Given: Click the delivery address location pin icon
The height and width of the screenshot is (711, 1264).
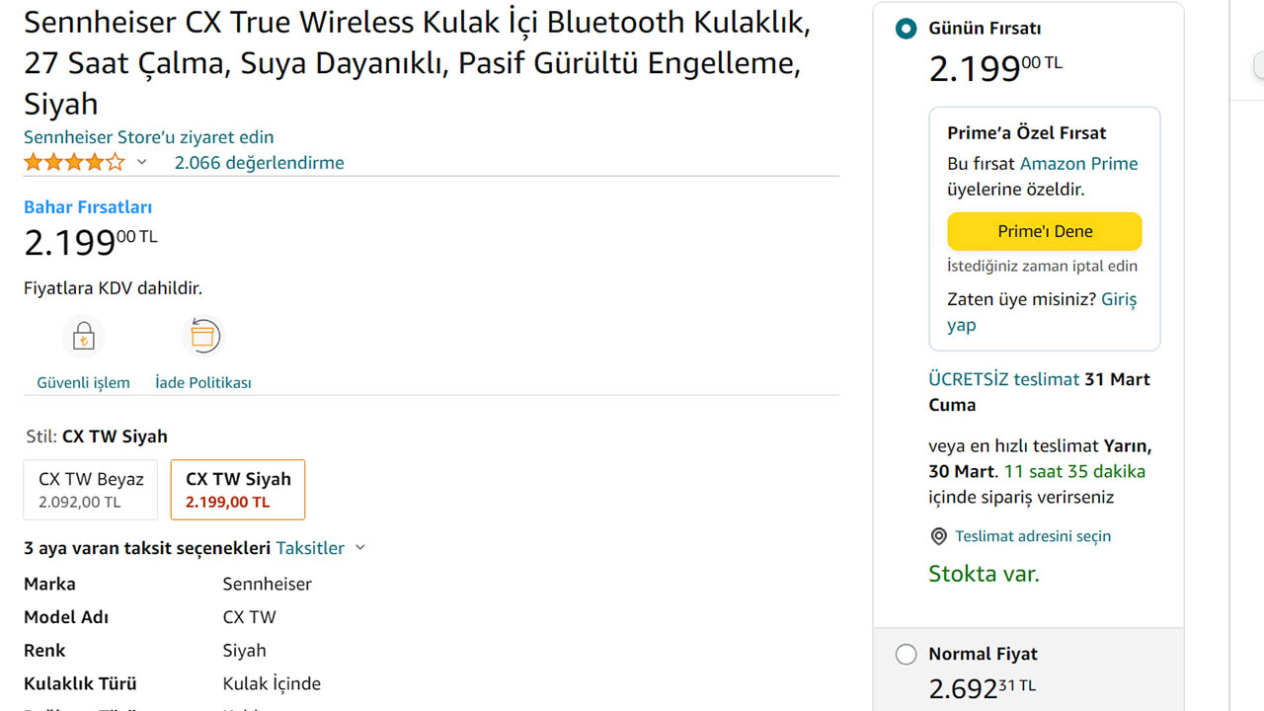Looking at the screenshot, I should pos(938,536).
